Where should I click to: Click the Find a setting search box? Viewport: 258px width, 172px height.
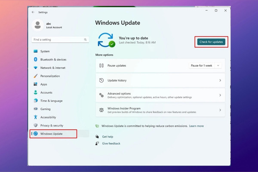click(x=60, y=40)
